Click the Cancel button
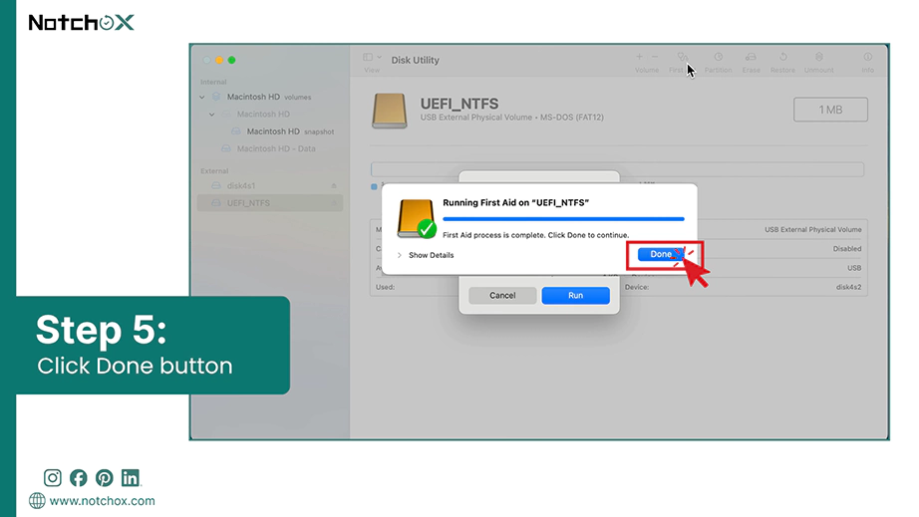 pos(502,296)
